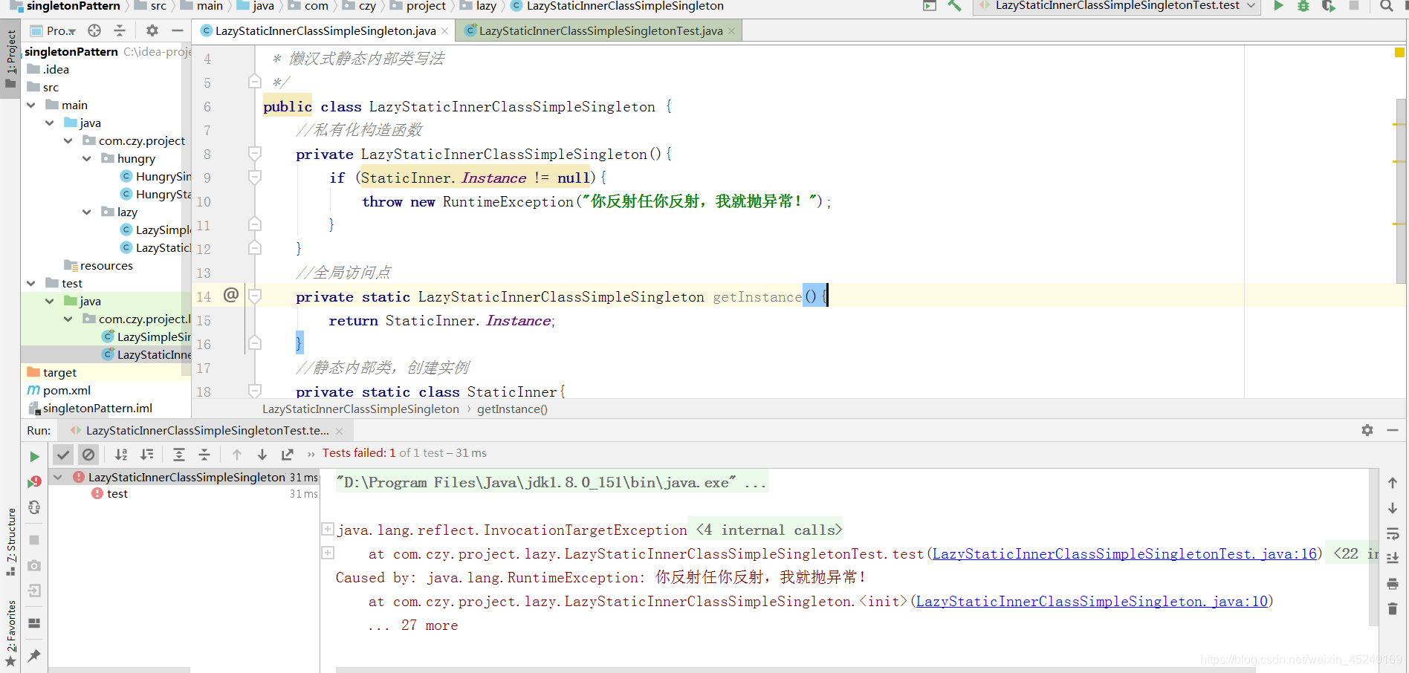Viewport: 1409px width, 673px height.
Task: Select the target folder in project tree
Action: [59, 373]
